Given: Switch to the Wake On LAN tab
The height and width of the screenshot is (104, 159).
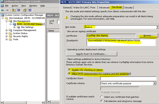Looking at the screenshot, I should (x=80, y=8).
